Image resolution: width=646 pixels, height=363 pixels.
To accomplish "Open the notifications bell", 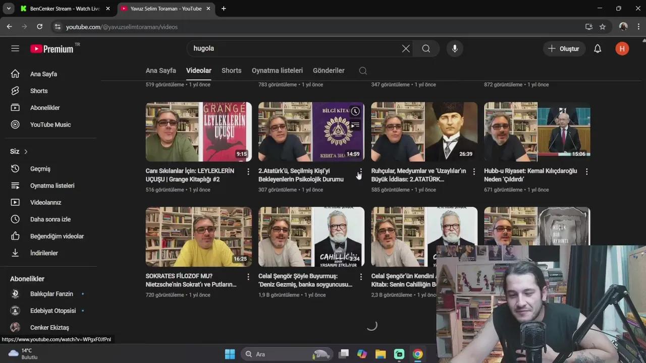I will click(x=598, y=48).
